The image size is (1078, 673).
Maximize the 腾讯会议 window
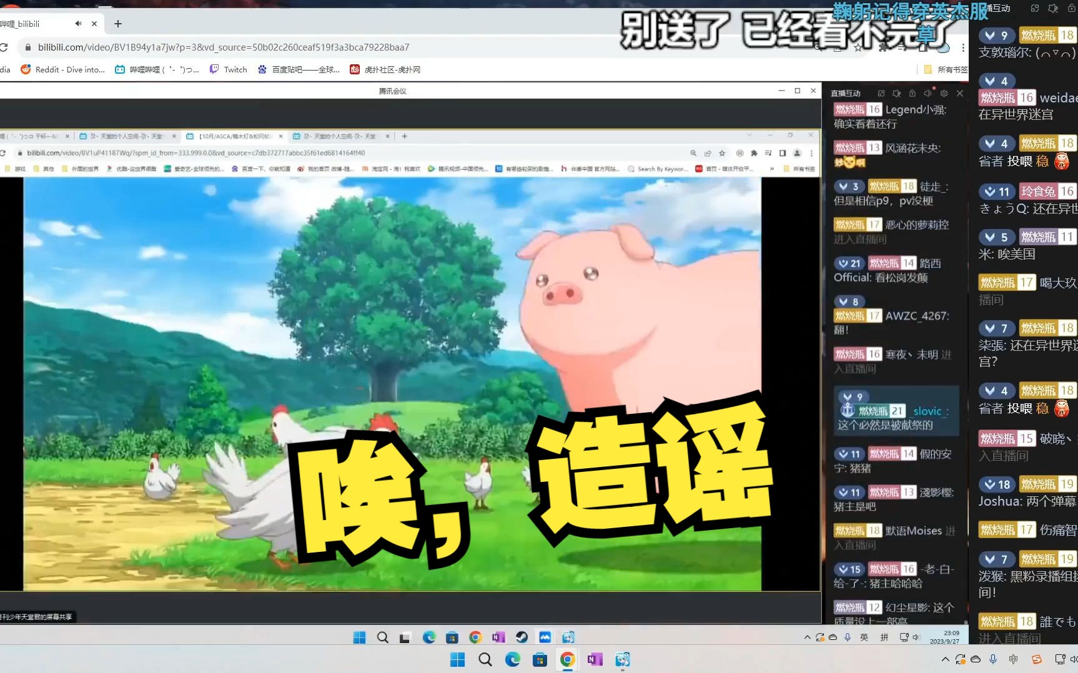(798, 91)
